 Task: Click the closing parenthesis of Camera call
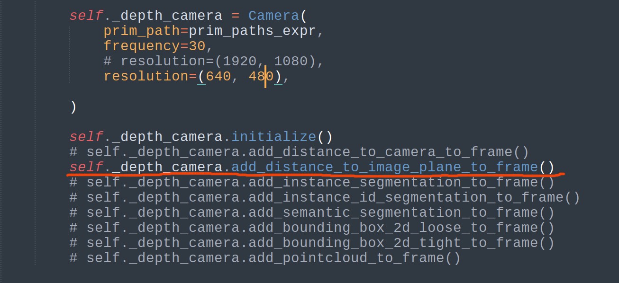(73, 106)
